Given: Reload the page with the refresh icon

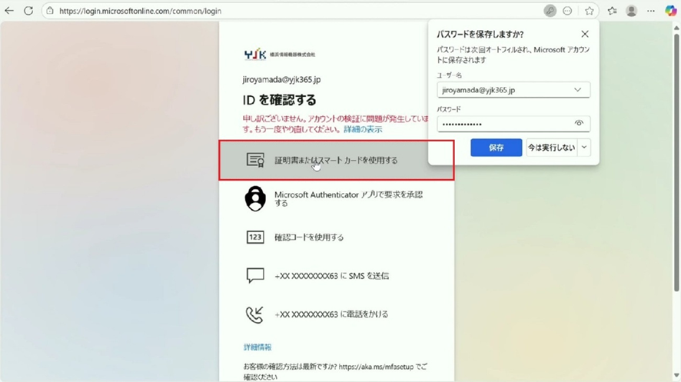Looking at the screenshot, I should click(x=28, y=11).
